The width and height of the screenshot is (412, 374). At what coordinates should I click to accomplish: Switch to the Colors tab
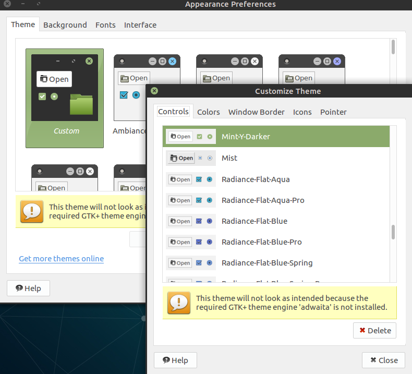point(209,112)
